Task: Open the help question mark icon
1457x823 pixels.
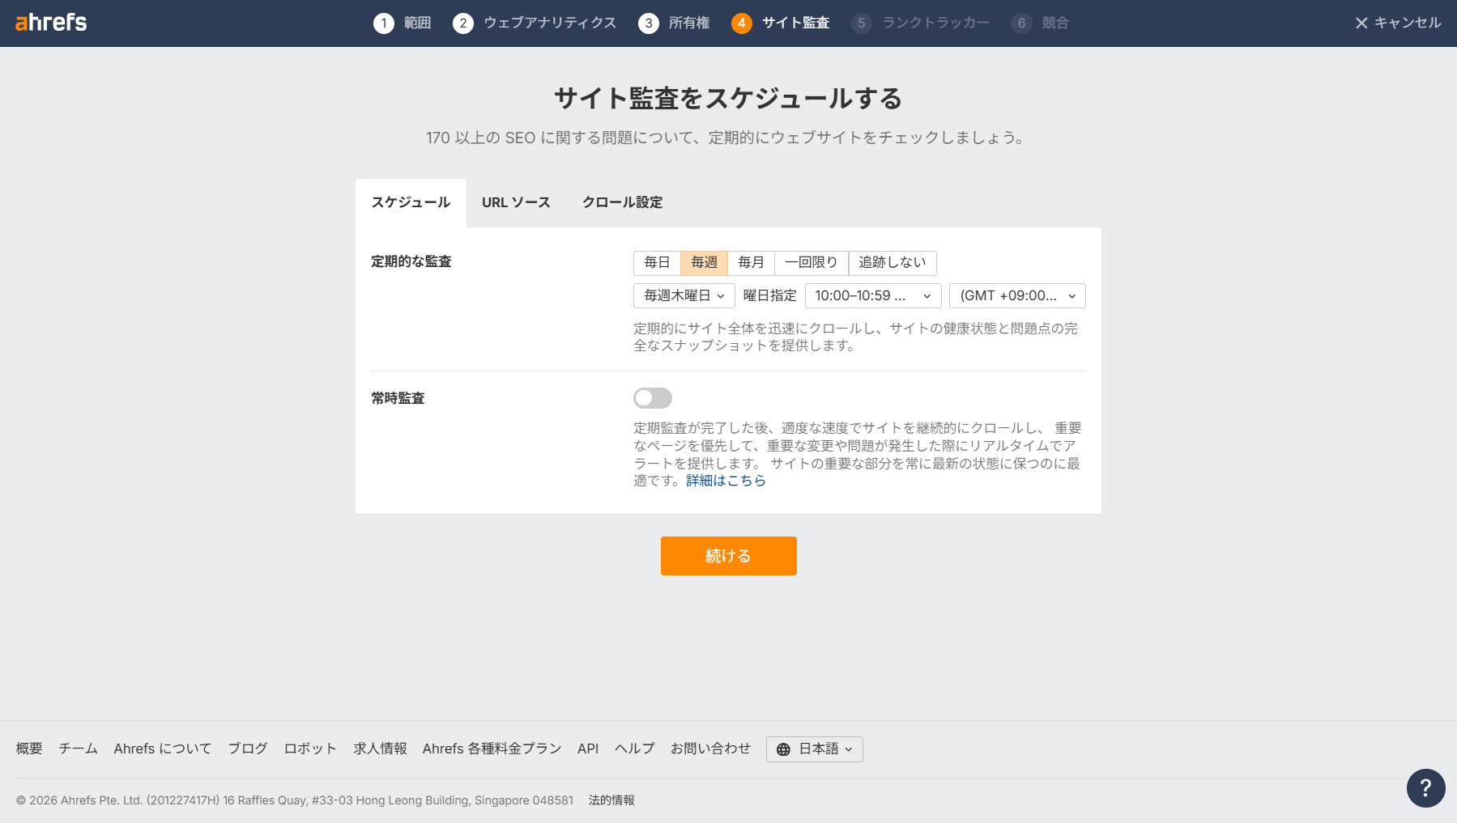Action: point(1425,788)
